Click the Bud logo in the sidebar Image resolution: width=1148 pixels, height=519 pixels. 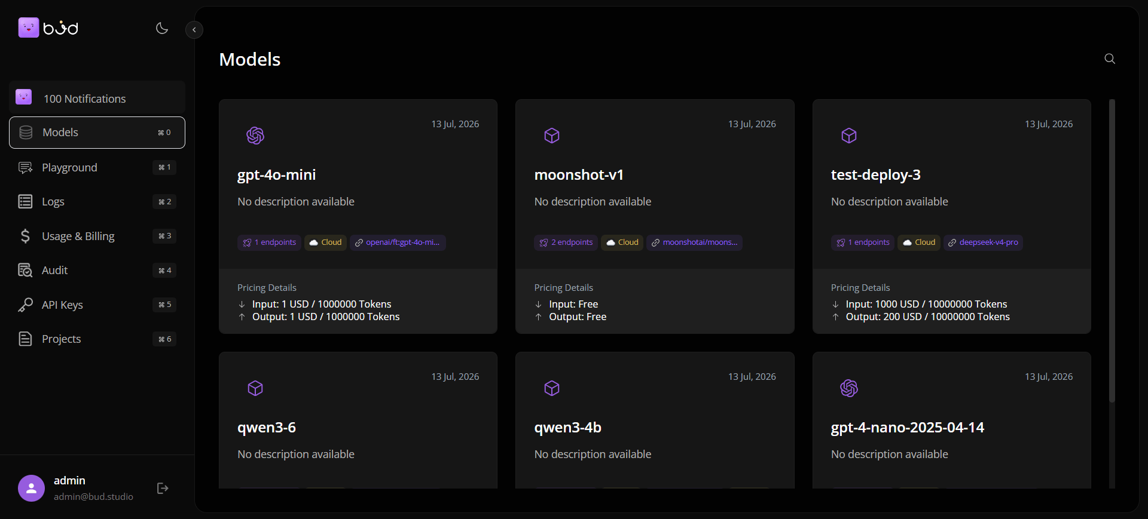pos(48,27)
